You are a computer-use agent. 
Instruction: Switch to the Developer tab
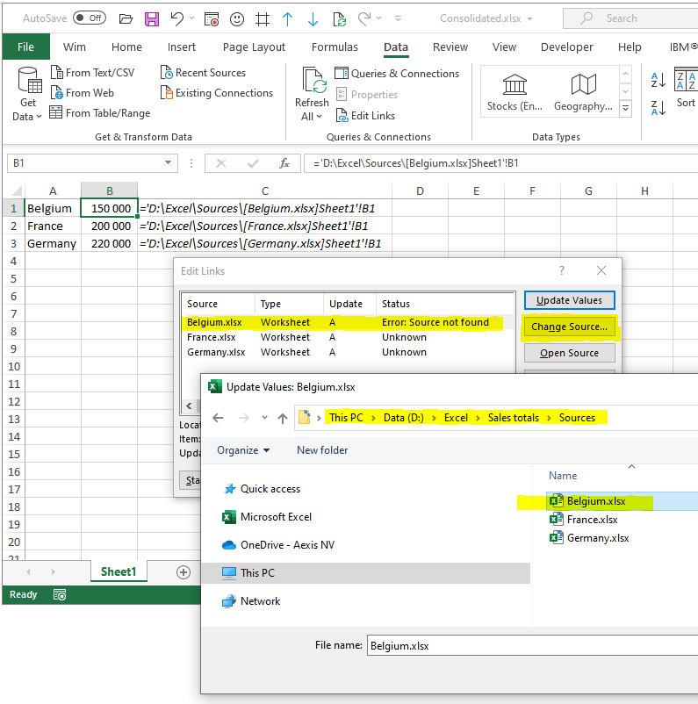click(x=567, y=47)
